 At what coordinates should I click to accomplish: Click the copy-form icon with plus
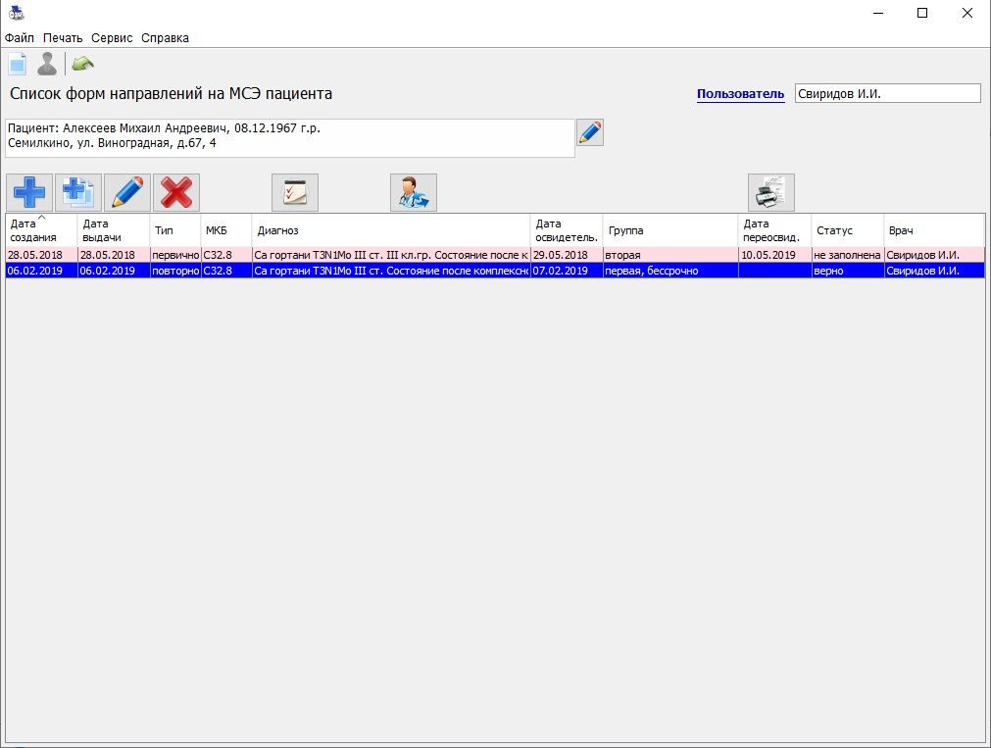pos(78,193)
